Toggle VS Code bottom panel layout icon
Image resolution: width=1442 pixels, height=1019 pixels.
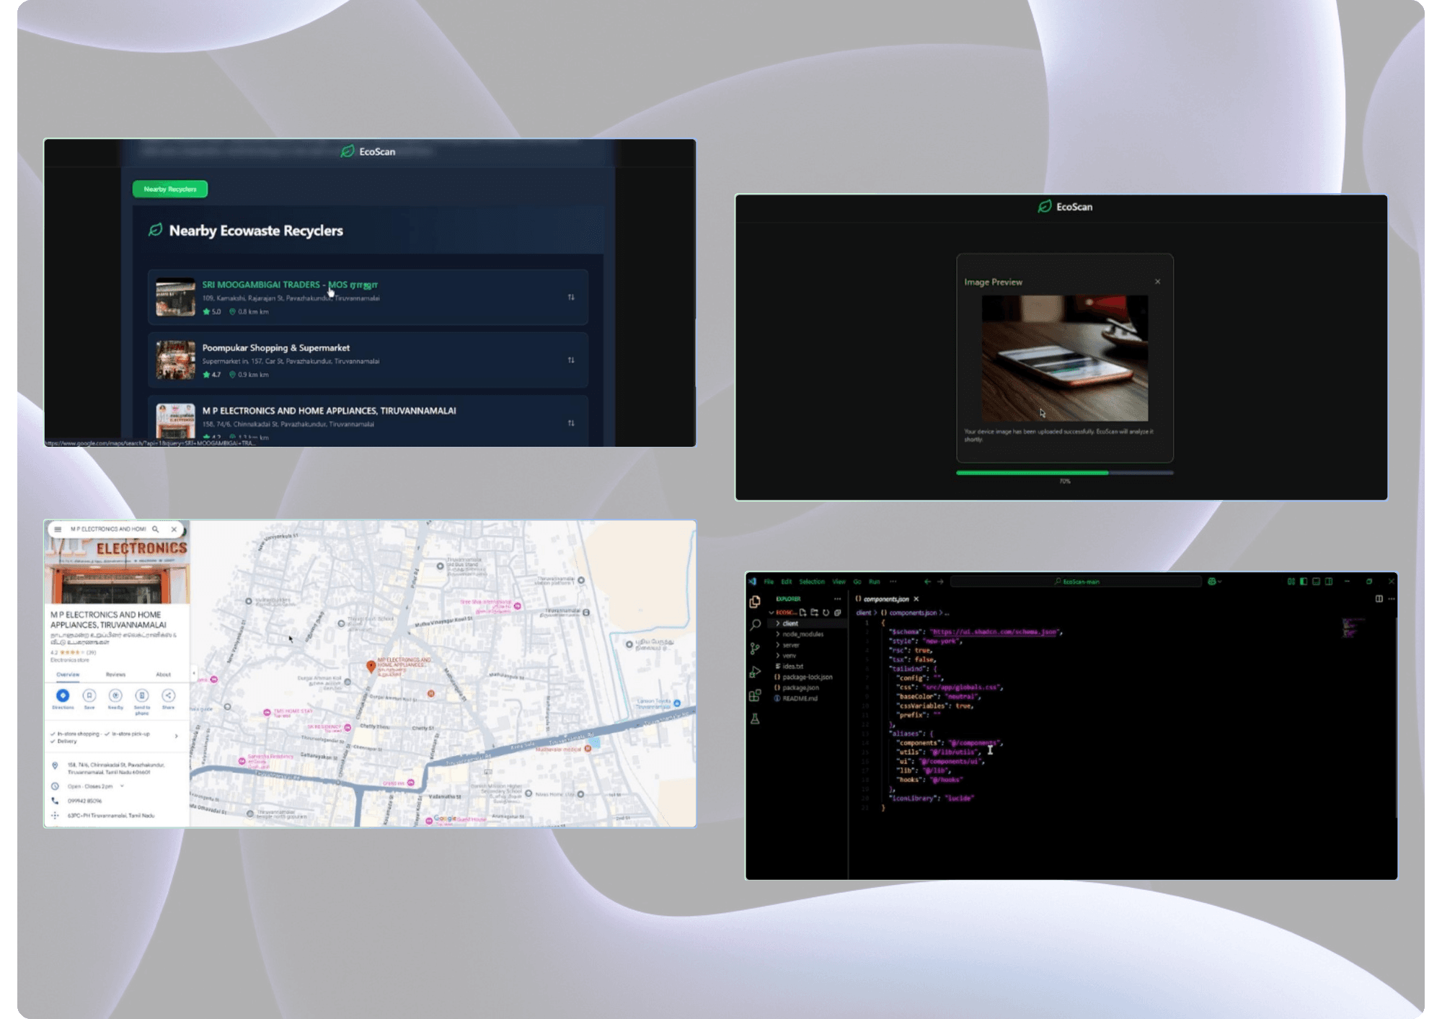pos(1316,582)
